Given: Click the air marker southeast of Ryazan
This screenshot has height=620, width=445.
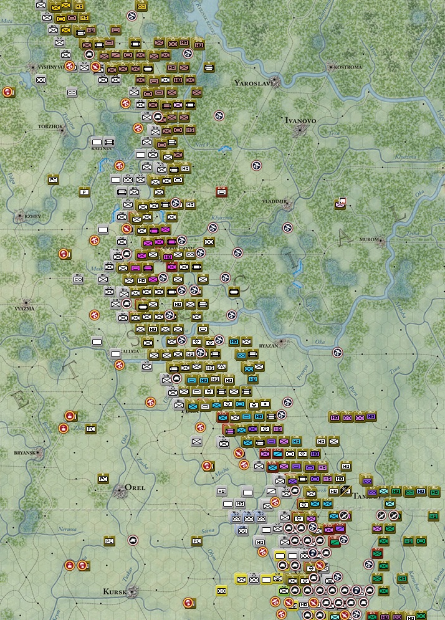Looking at the screenshot, I should (x=337, y=352).
